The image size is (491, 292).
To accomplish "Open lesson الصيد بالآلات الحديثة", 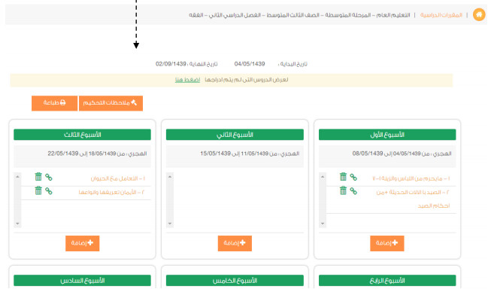I will point(413,199).
